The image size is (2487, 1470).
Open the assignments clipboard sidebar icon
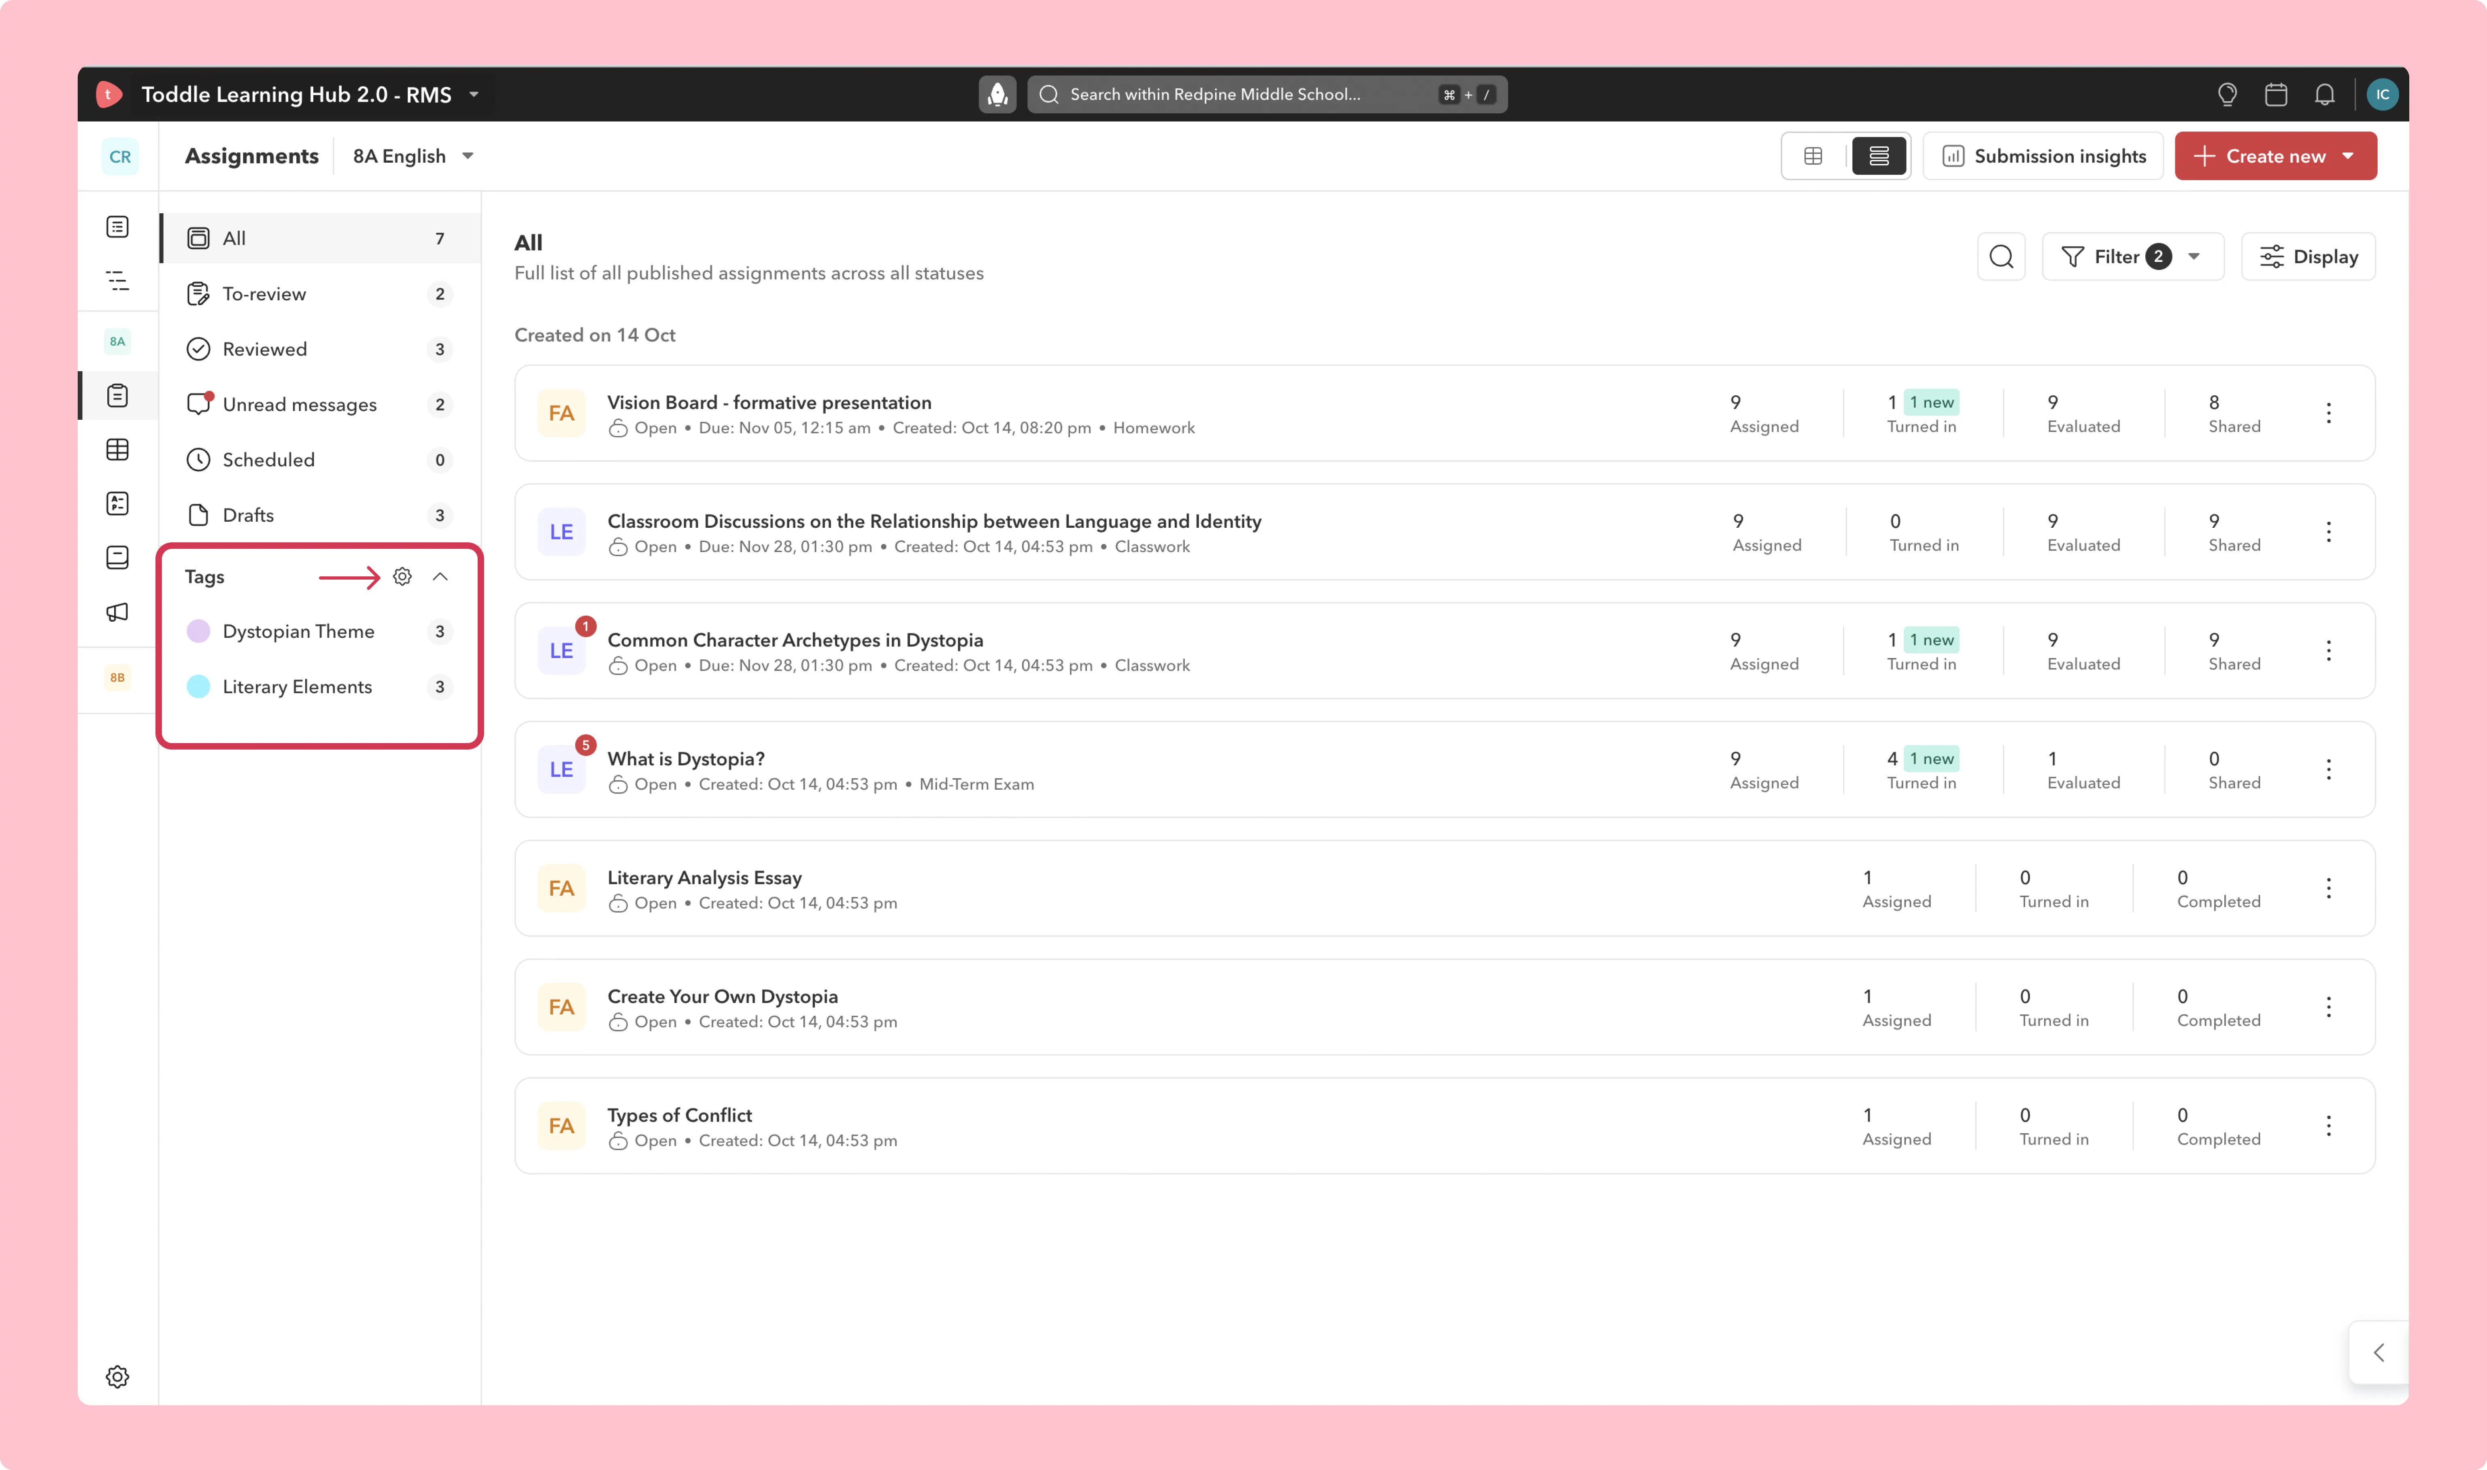tap(118, 395)
